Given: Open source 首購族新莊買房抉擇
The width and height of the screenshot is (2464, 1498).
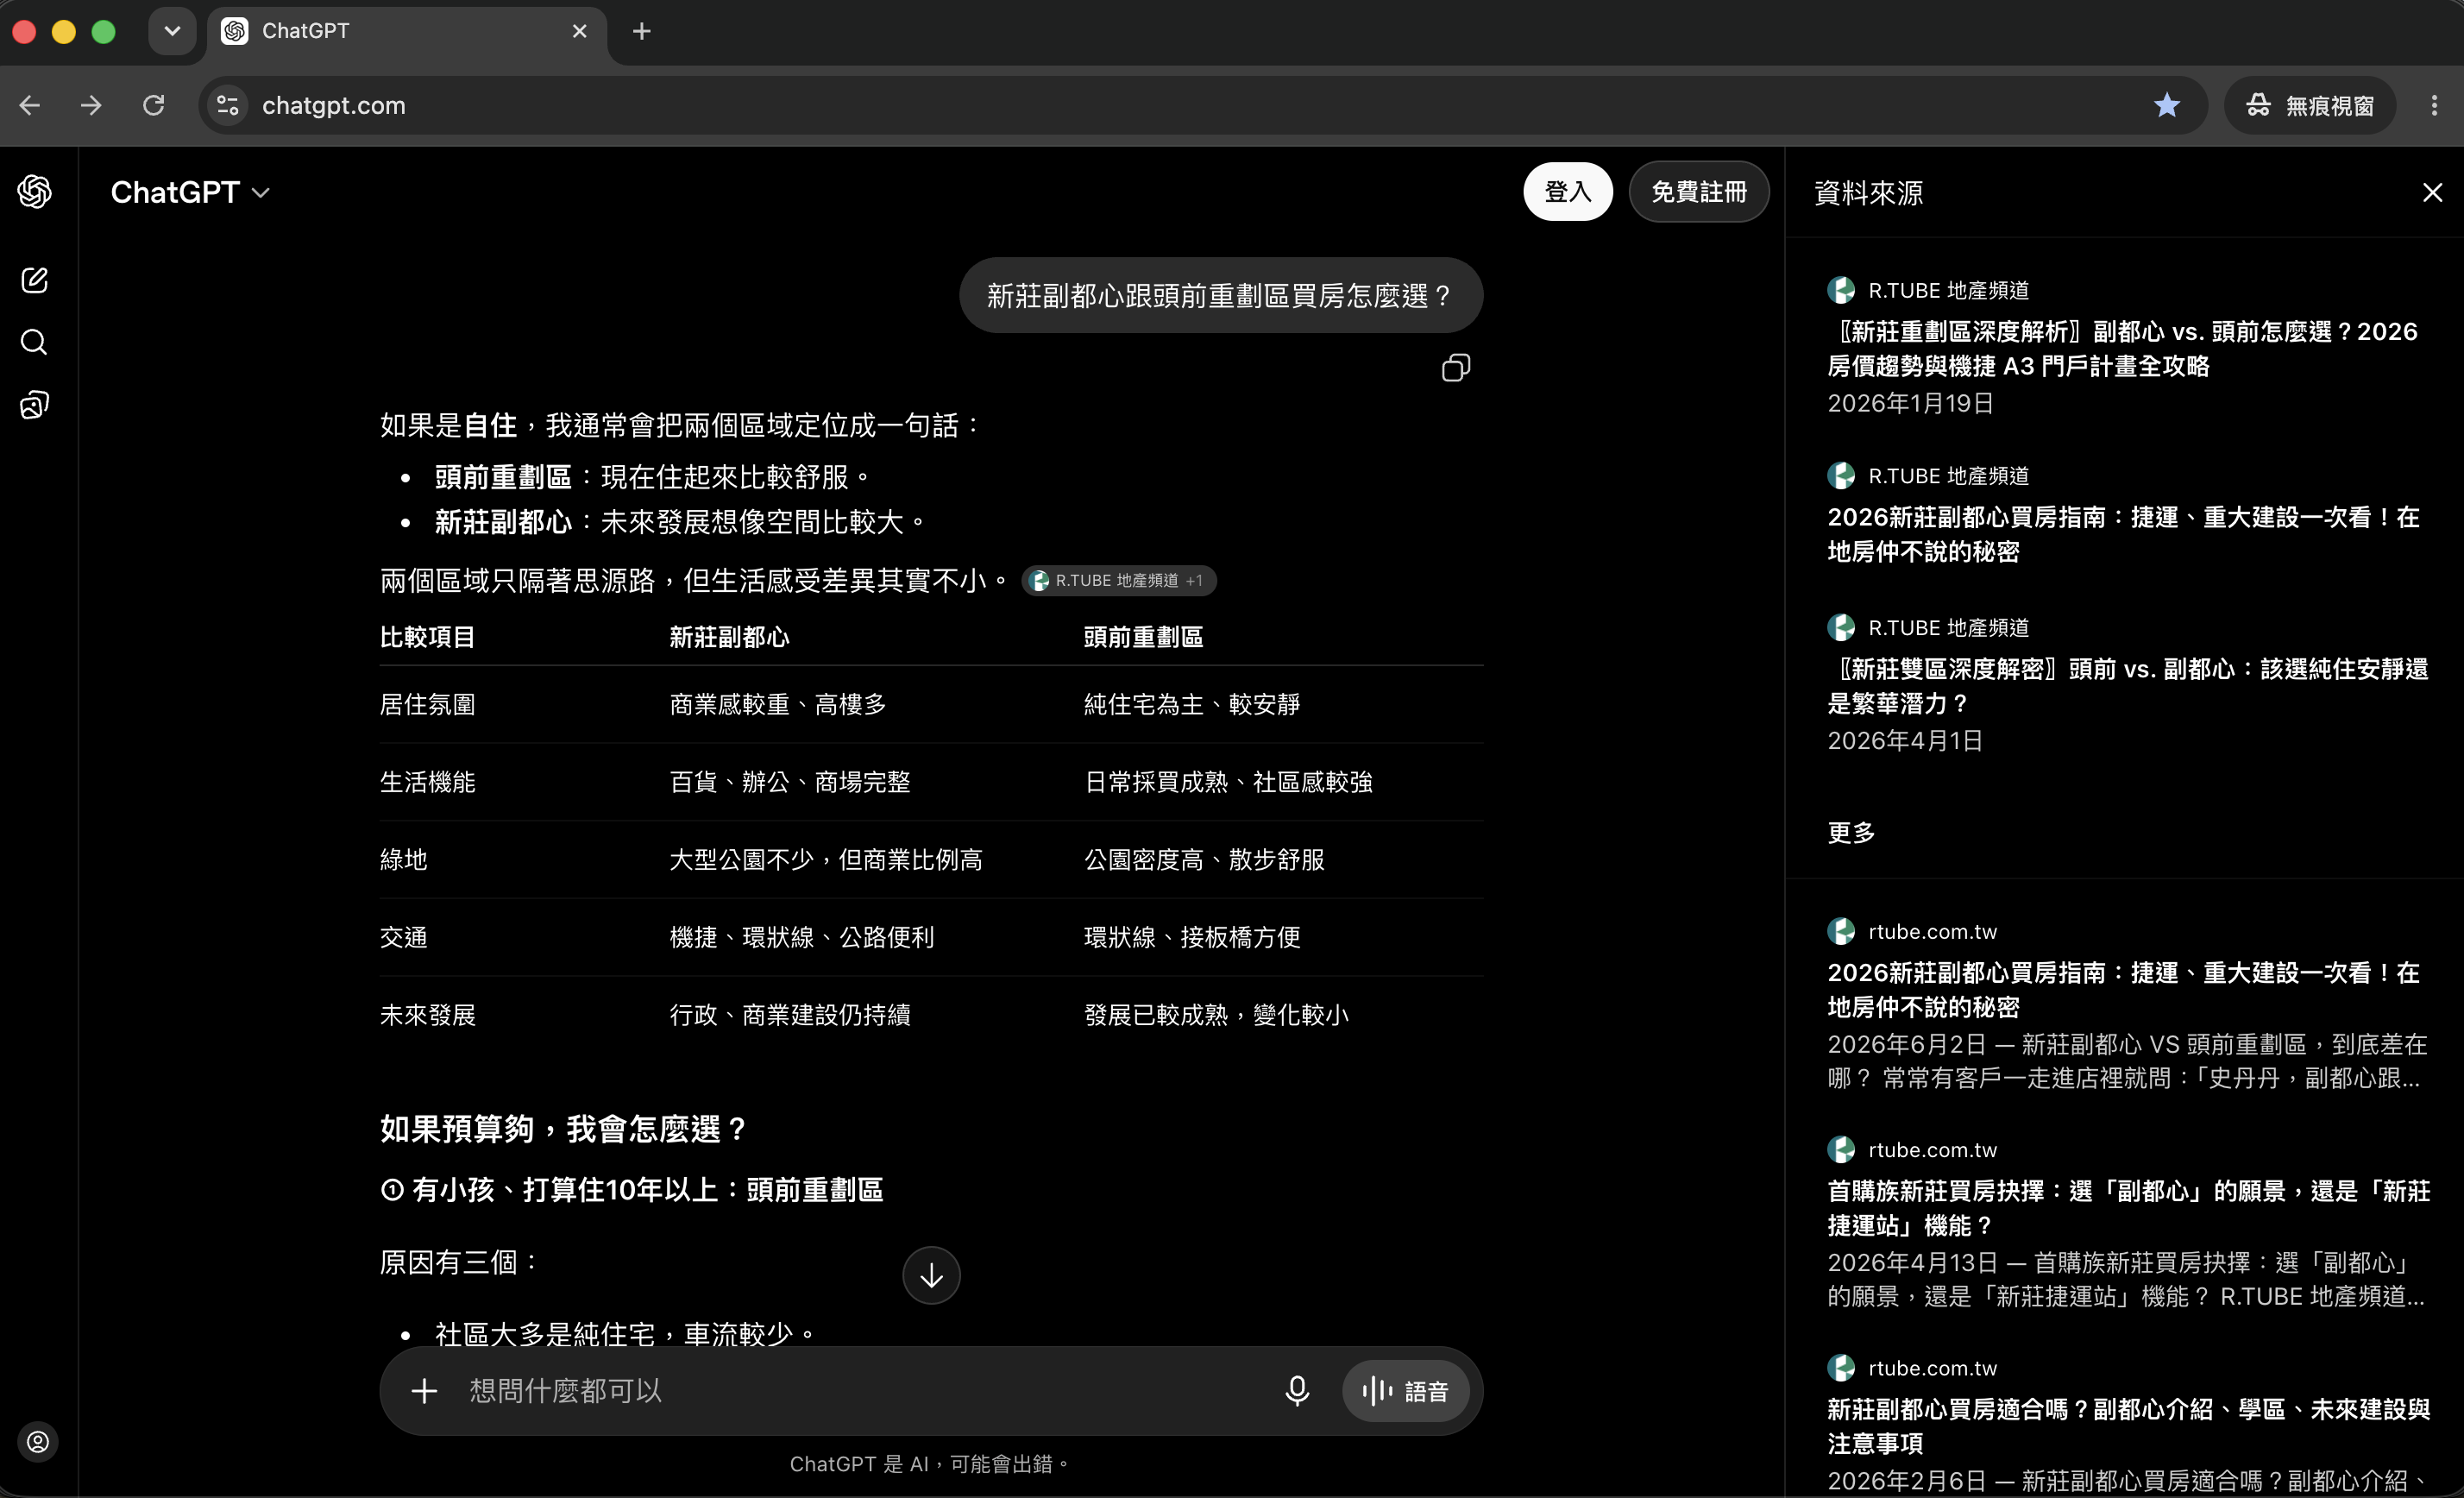Looking at the screenshot, I should (2128, 1208).
